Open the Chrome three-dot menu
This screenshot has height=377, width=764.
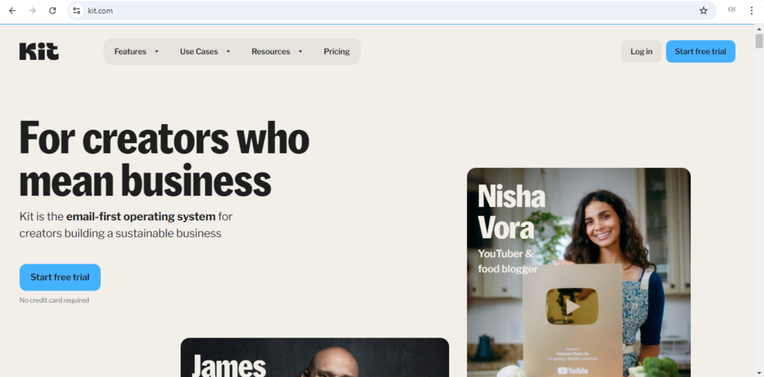[x=751, y=10]
